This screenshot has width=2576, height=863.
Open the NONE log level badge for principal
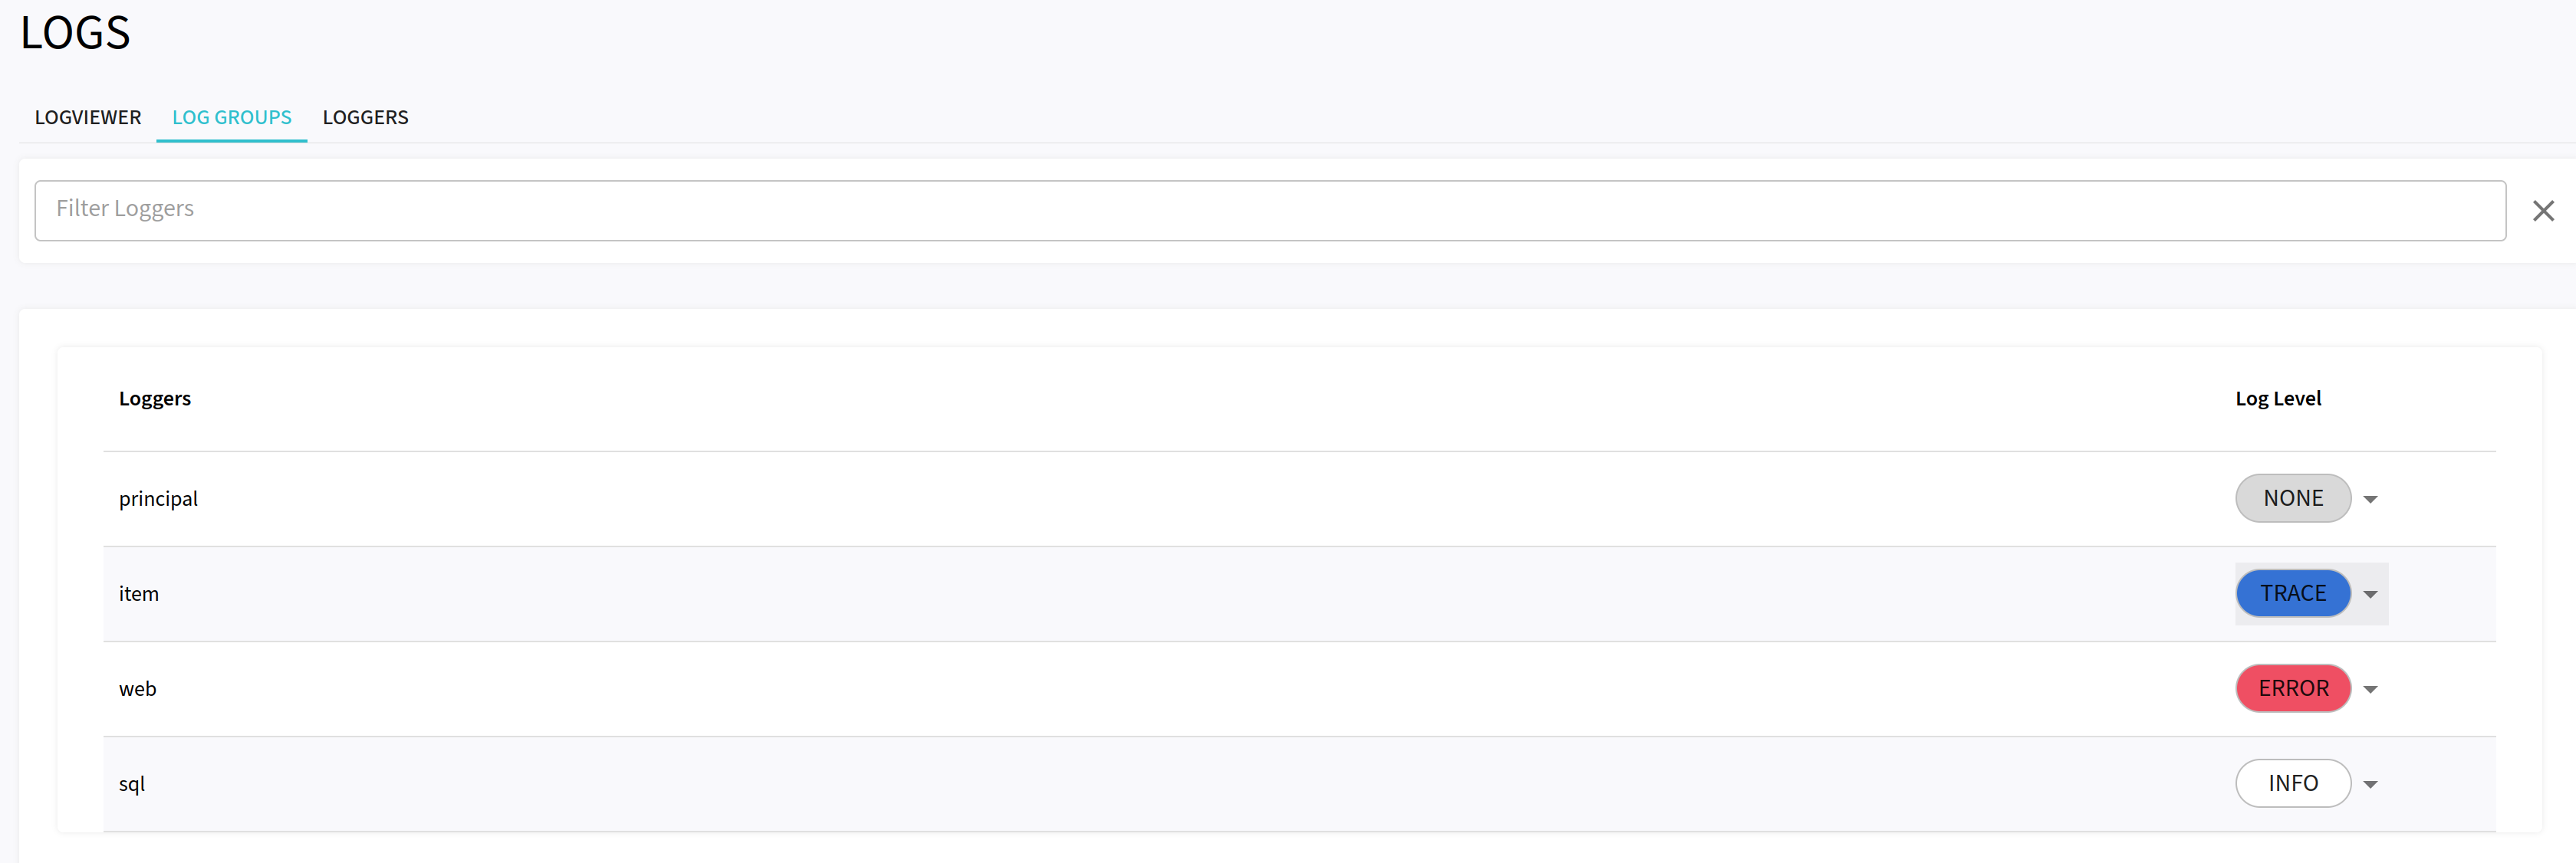click(2293, 497)
